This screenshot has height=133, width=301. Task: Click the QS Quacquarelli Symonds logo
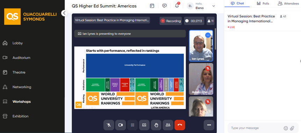30,17
